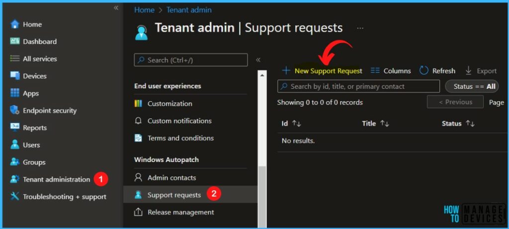This screenshot has width=509, height=229.
Task: Click the Home icon in left sidebar
Action: 15,24
